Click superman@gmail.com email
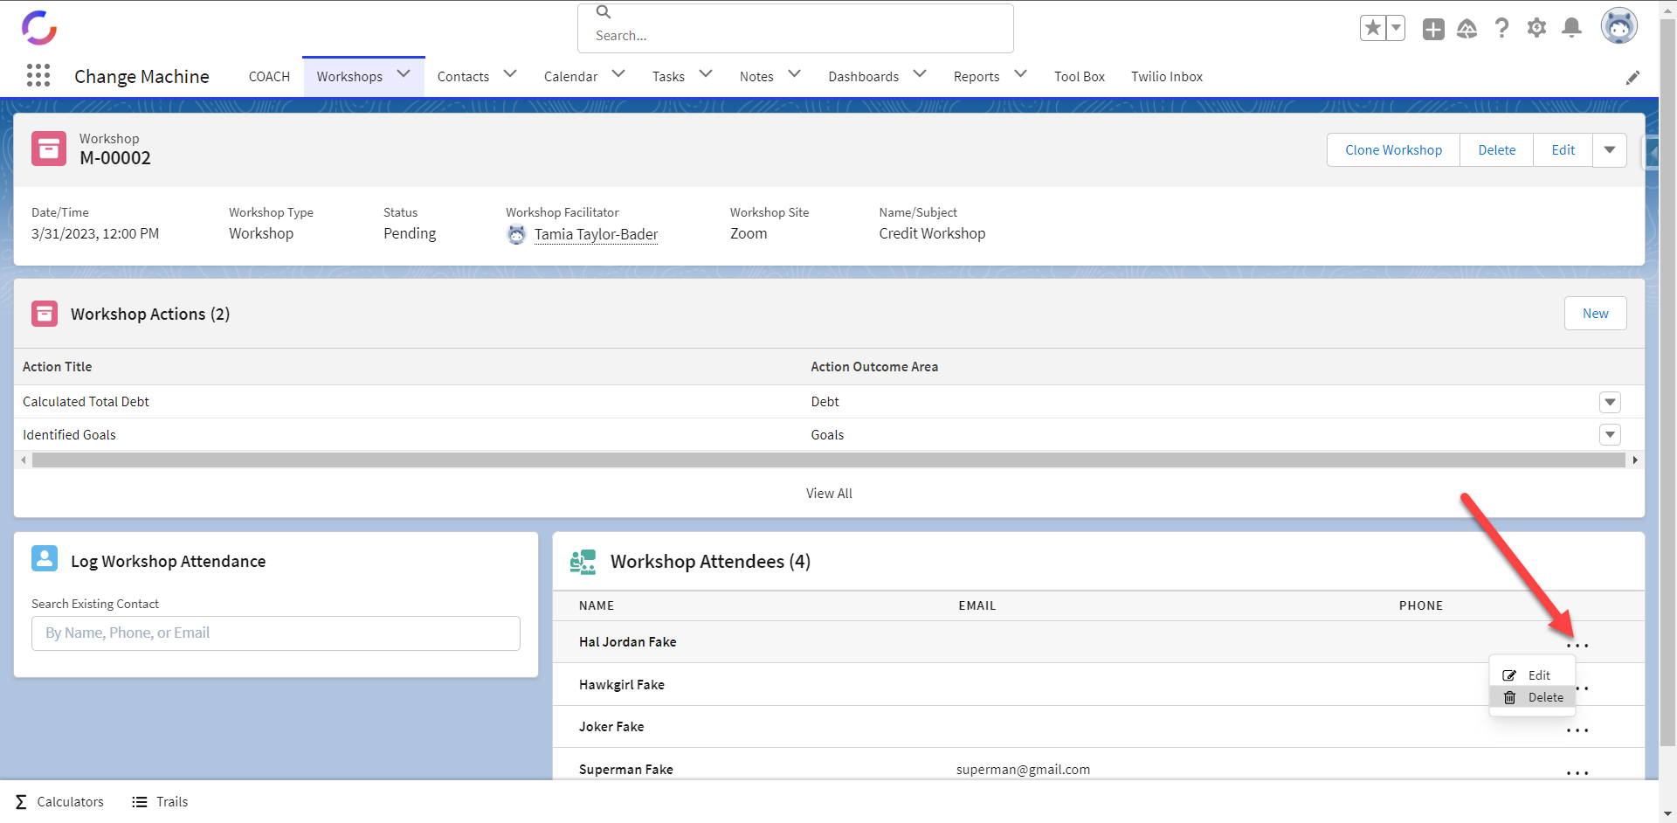 pos(1023,770)
